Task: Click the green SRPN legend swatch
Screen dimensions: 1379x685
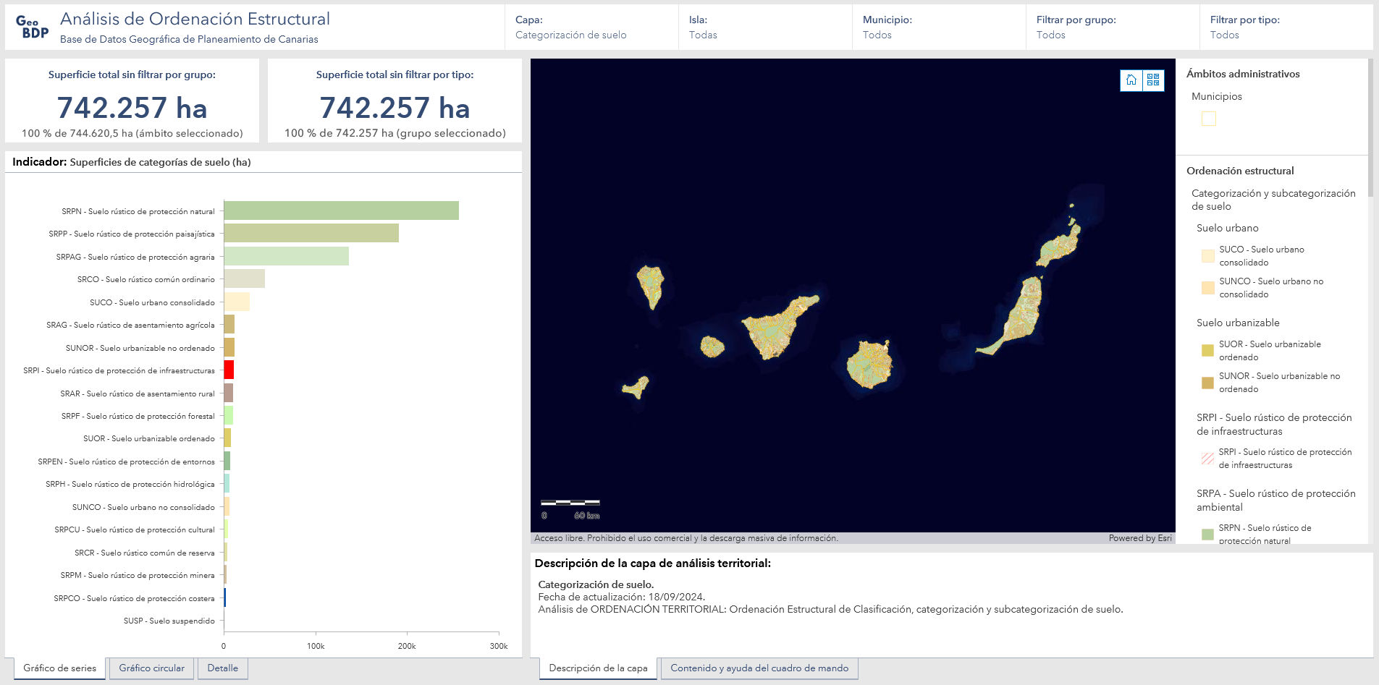Action: (1207, 535)
